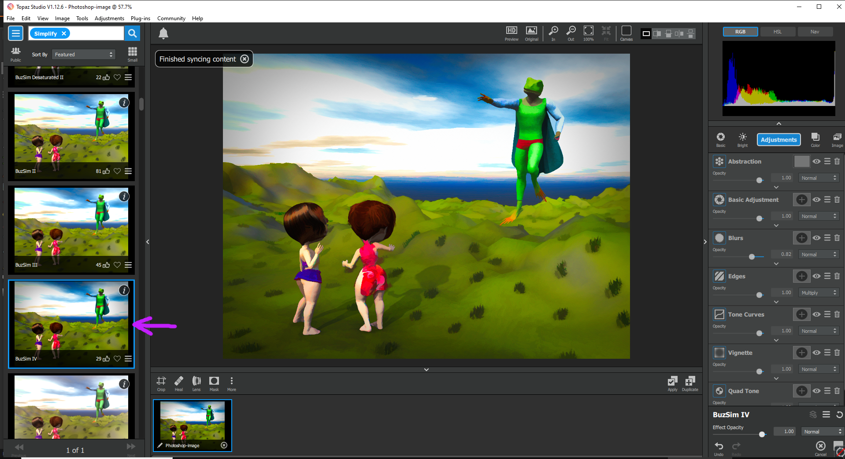845x459 pixels.
Task: Open the Color adjustments category
Action: (x=815, y=140)
